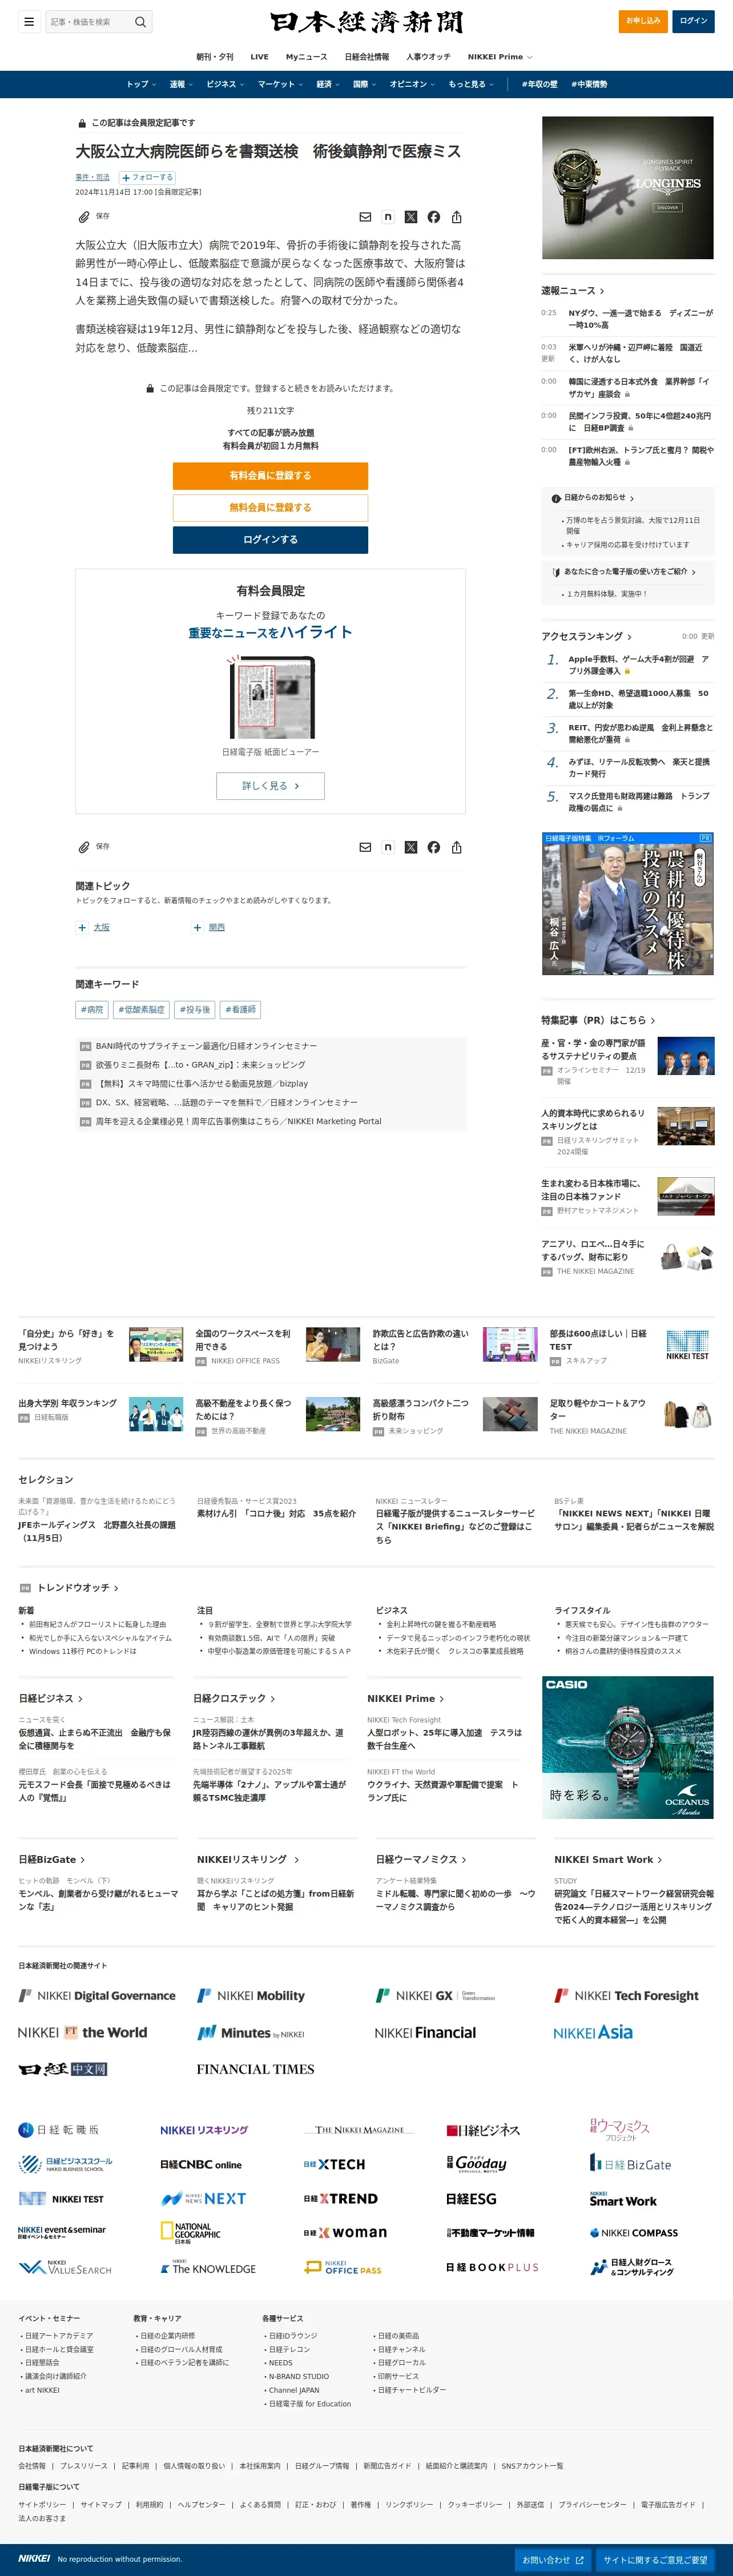Share on Facebook icon below the article
733x2576 pixels.
coord(434,847)
